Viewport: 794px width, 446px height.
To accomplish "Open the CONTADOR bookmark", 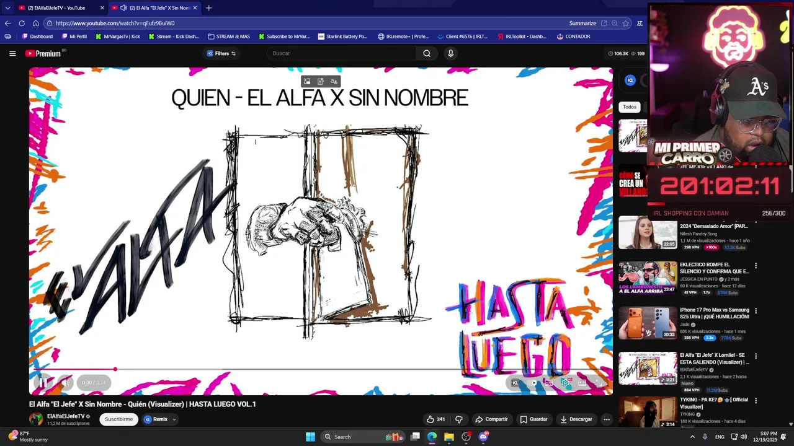I will (573, 37).
